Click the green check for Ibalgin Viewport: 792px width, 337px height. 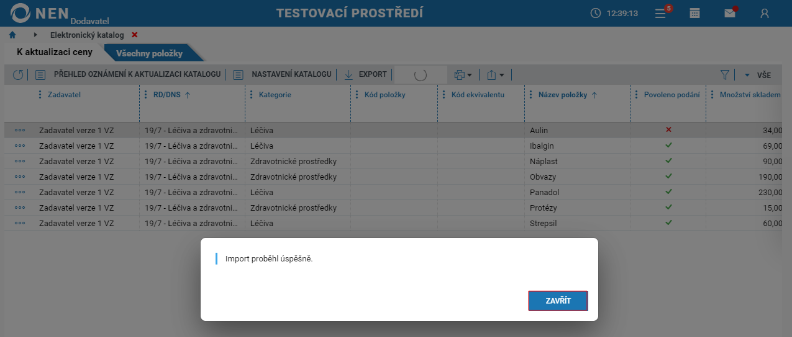coord(668,145)
